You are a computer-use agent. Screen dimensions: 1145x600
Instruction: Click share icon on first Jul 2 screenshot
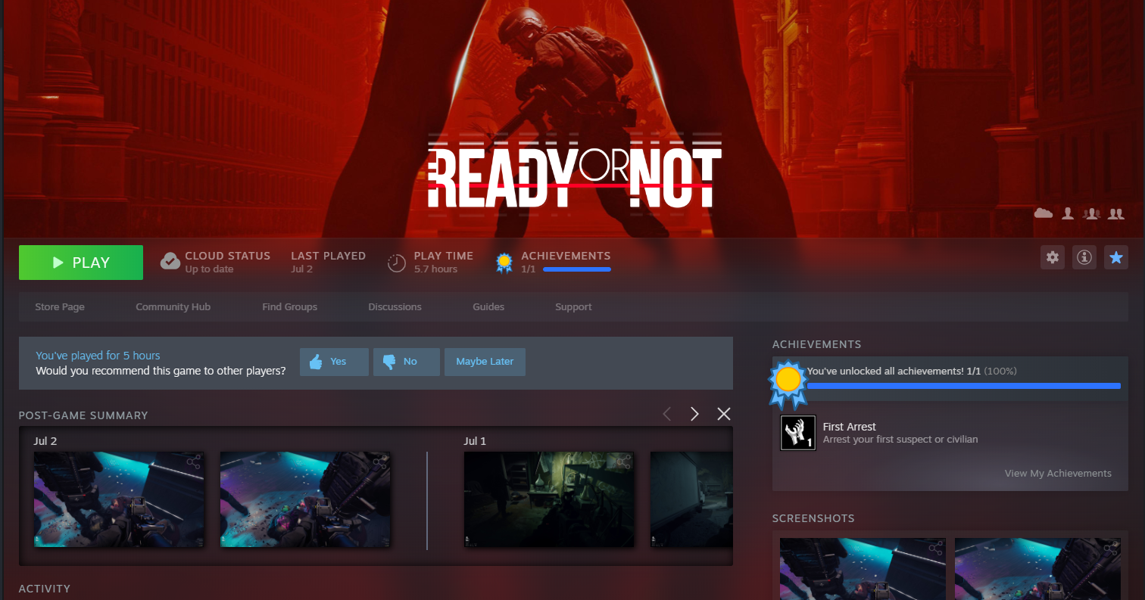[x=193, y=462]
